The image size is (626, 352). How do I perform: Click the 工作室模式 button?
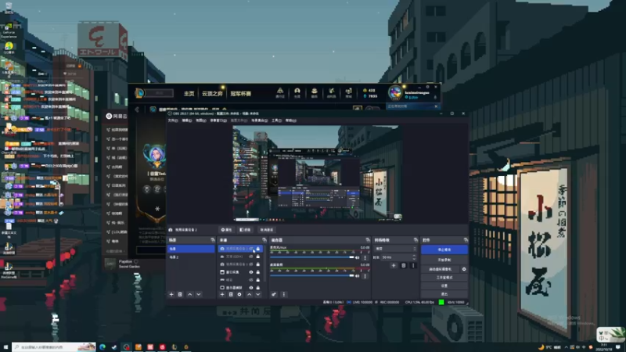[x=444, y=278]
